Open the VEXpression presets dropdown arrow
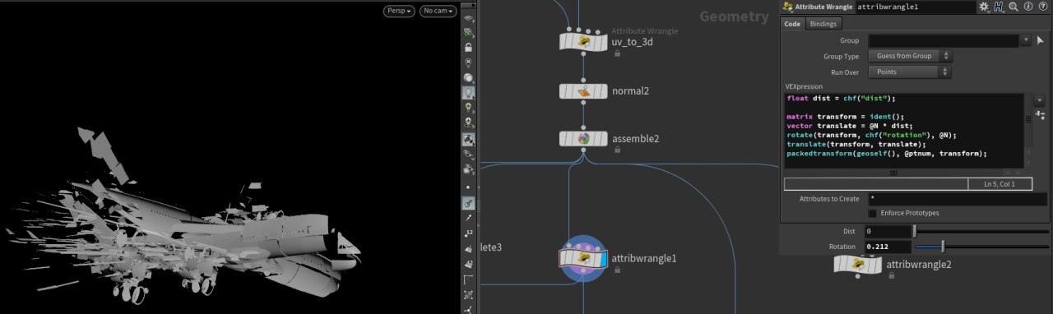 click(x=1040, y=100)
